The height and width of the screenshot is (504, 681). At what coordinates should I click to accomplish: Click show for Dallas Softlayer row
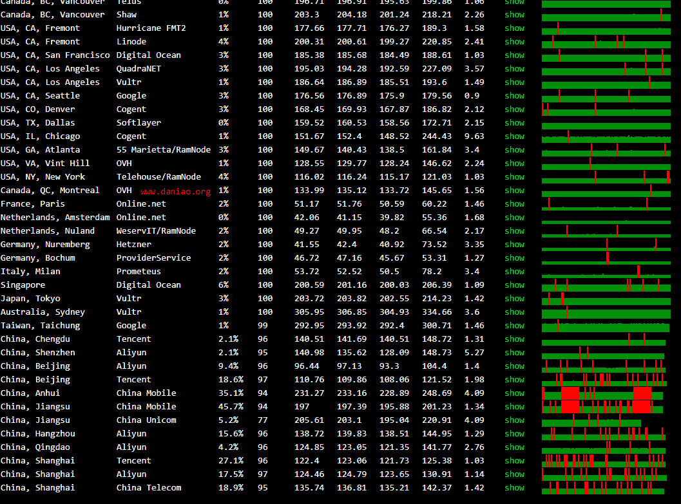515,123
